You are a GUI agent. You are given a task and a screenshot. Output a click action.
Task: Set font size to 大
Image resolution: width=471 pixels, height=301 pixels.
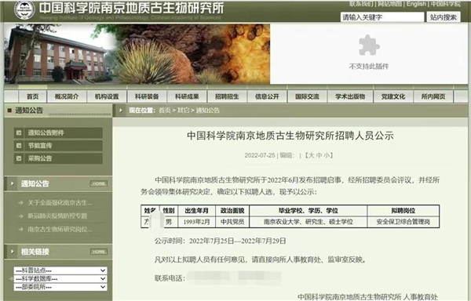[311, 155]
